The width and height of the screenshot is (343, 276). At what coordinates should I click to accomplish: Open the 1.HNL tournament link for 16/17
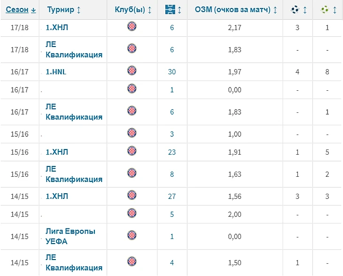pyautogui.click(x=56, y=71)
